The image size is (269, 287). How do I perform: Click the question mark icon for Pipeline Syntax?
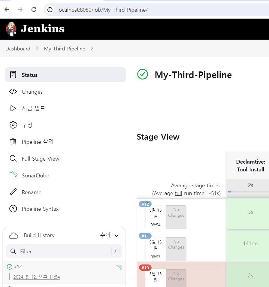pos(13,209)
